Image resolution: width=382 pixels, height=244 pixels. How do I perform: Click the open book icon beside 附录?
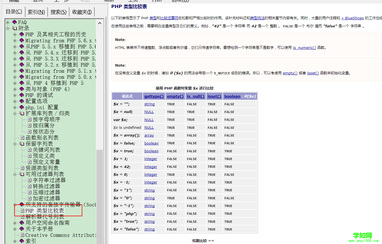(15, 28)
